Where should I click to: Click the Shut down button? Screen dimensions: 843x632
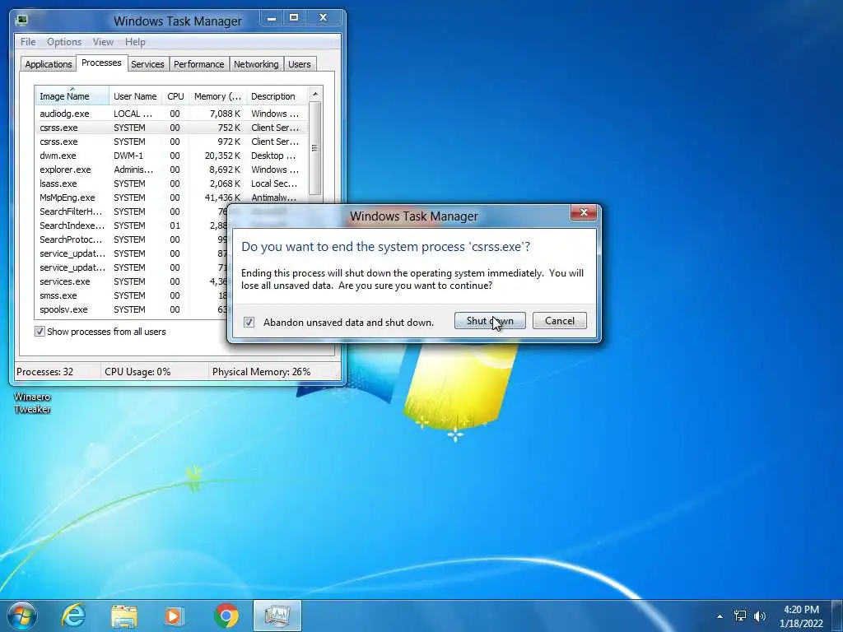click(490, 321)
